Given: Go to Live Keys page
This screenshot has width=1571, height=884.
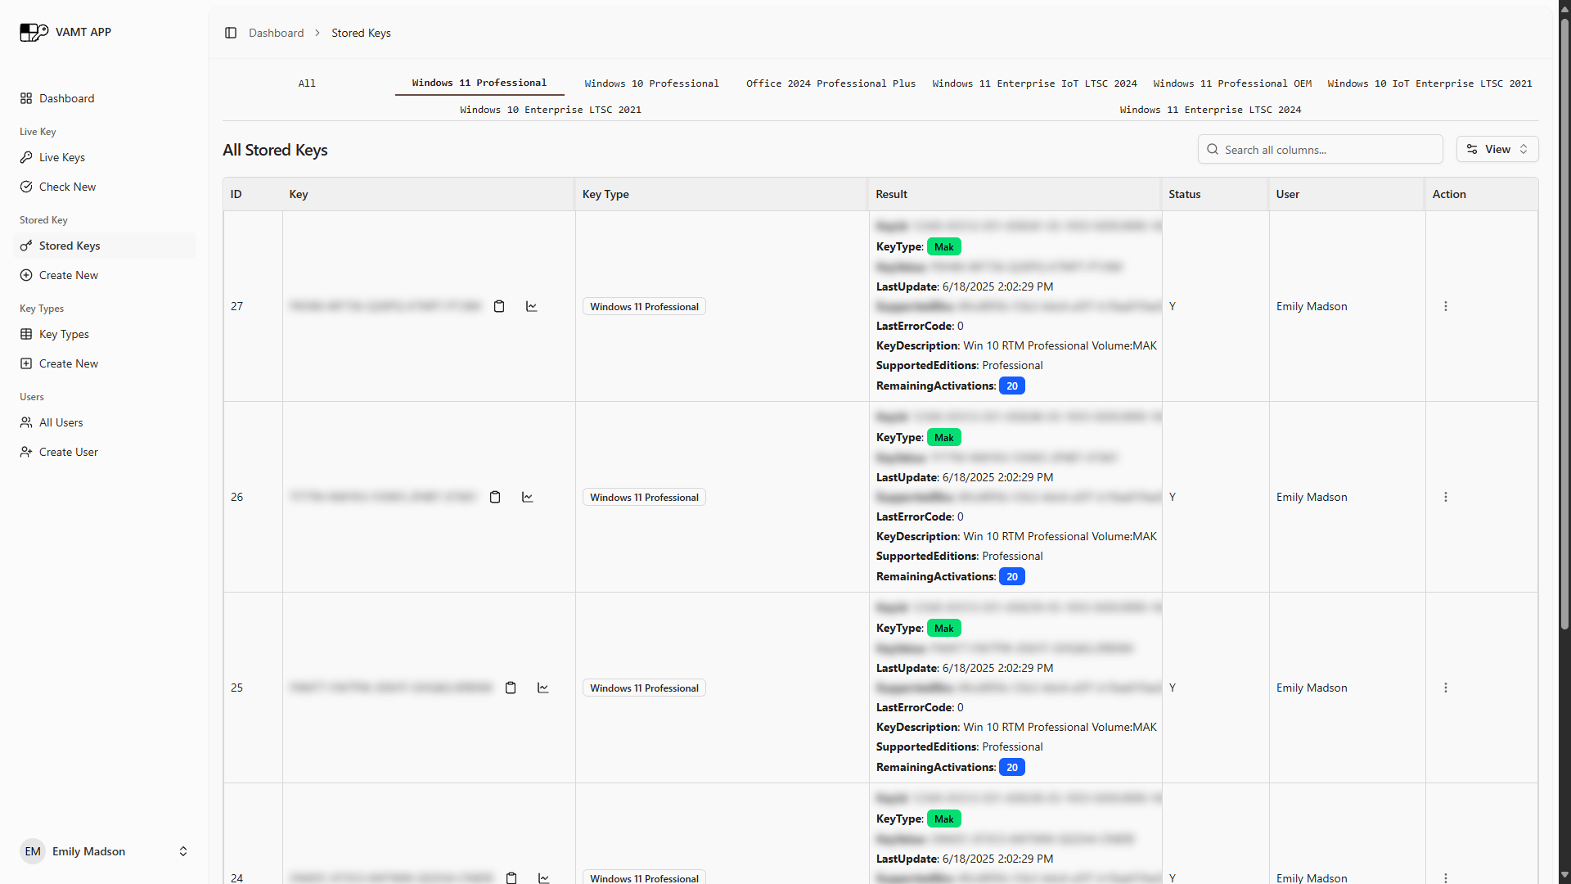Looking at the screenshot, I should tap(62, 157).
